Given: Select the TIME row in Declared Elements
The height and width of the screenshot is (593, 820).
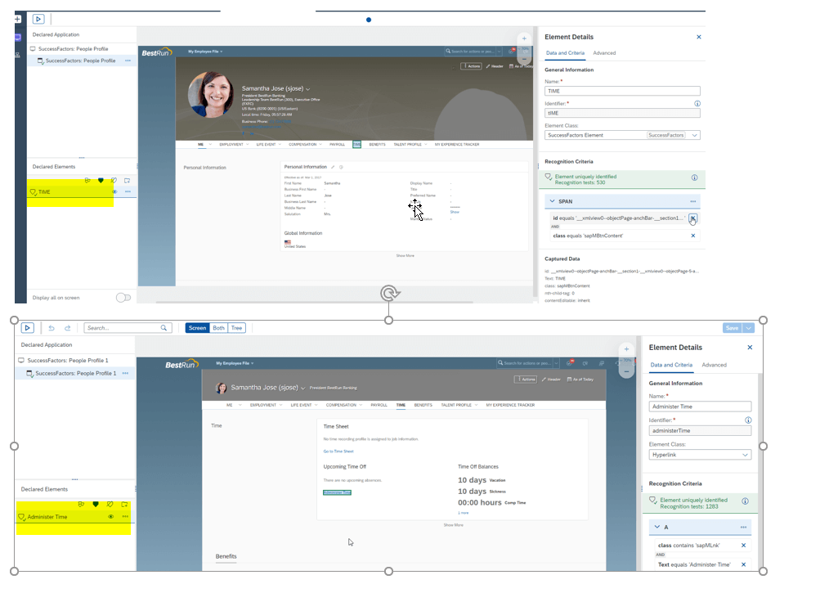Looking at the screenshot, I should [82, 191].
